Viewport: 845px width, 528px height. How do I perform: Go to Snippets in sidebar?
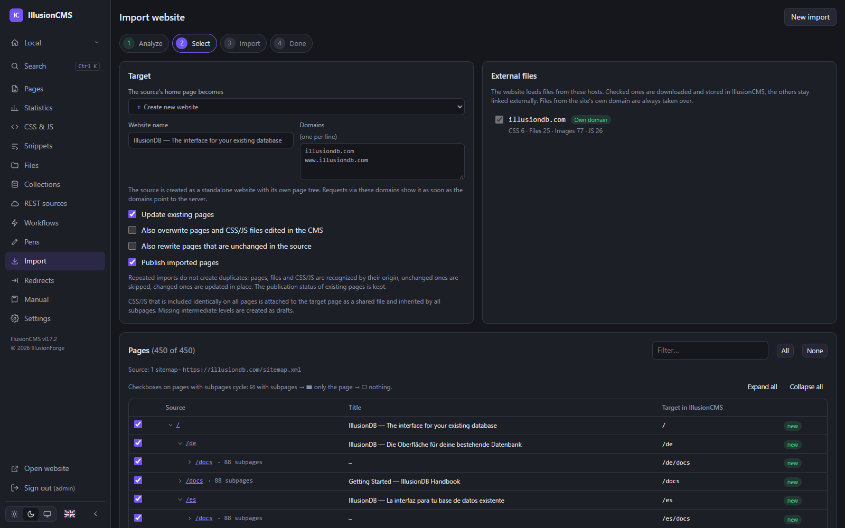(38, 146)
